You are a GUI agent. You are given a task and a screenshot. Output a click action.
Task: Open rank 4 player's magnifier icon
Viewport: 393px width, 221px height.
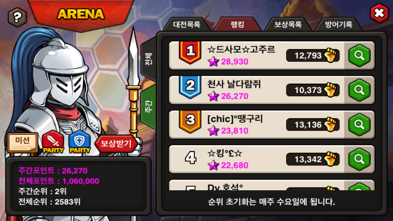359,159
